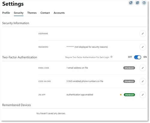Click the first top-right window icon
Image resolution: width=150 pixels, height=123 pixels.
pos(131,3)
